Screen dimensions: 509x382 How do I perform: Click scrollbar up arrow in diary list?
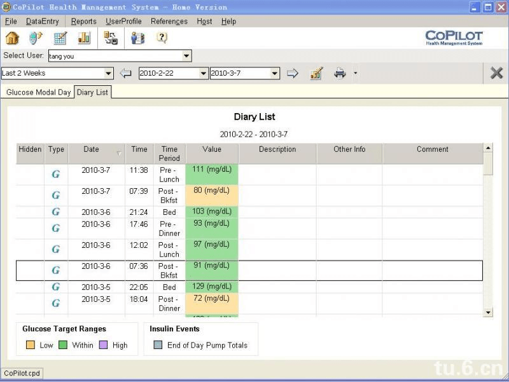tap(488, 148)
